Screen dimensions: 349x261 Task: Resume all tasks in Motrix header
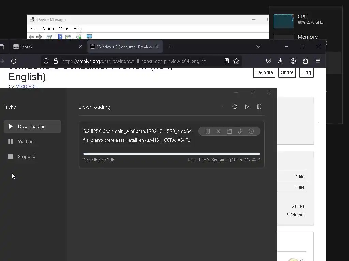pos(247,107)
